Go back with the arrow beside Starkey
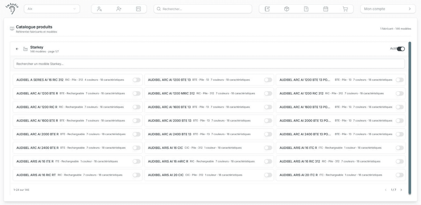This screenshot has width=421, height=205. point(17,49)
